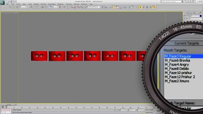
Task: Open the Layer Manager icon
Action: point(110,7)
